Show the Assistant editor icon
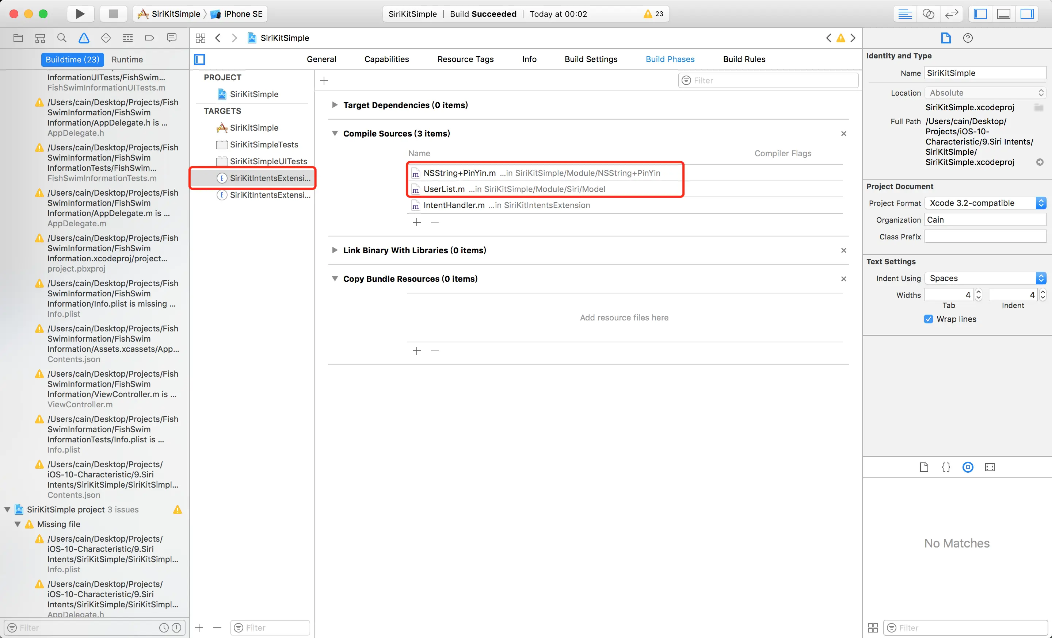1052x638 pixels. pos(928,14)
